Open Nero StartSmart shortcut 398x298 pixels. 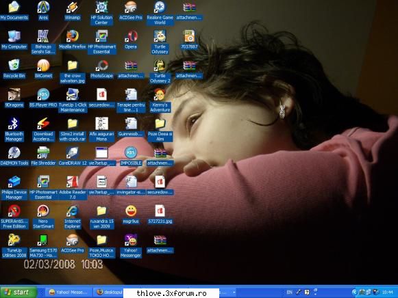tap(43, 217)
